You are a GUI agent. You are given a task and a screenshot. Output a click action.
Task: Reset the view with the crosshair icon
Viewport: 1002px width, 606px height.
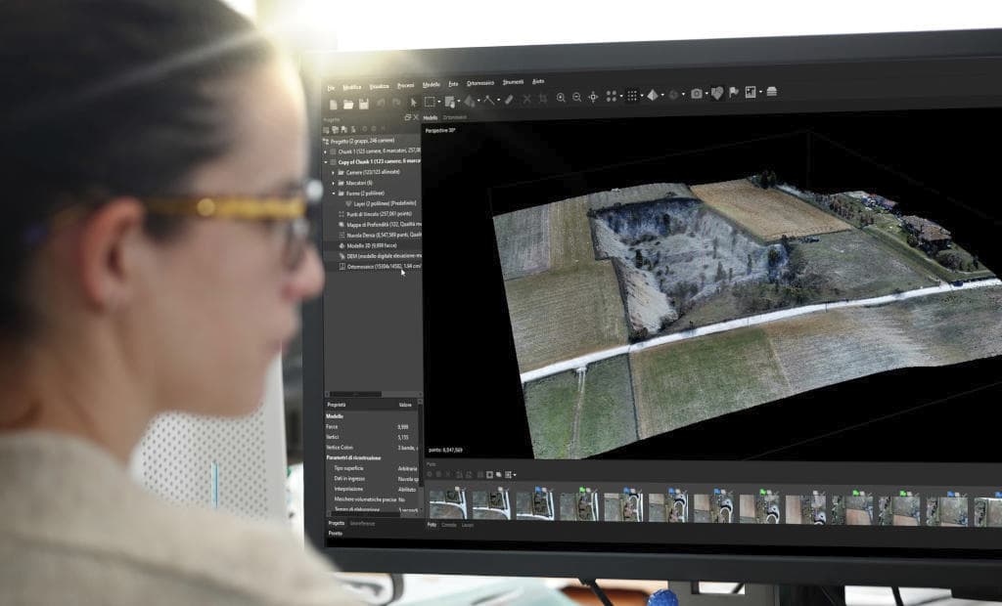coord(594,97)
